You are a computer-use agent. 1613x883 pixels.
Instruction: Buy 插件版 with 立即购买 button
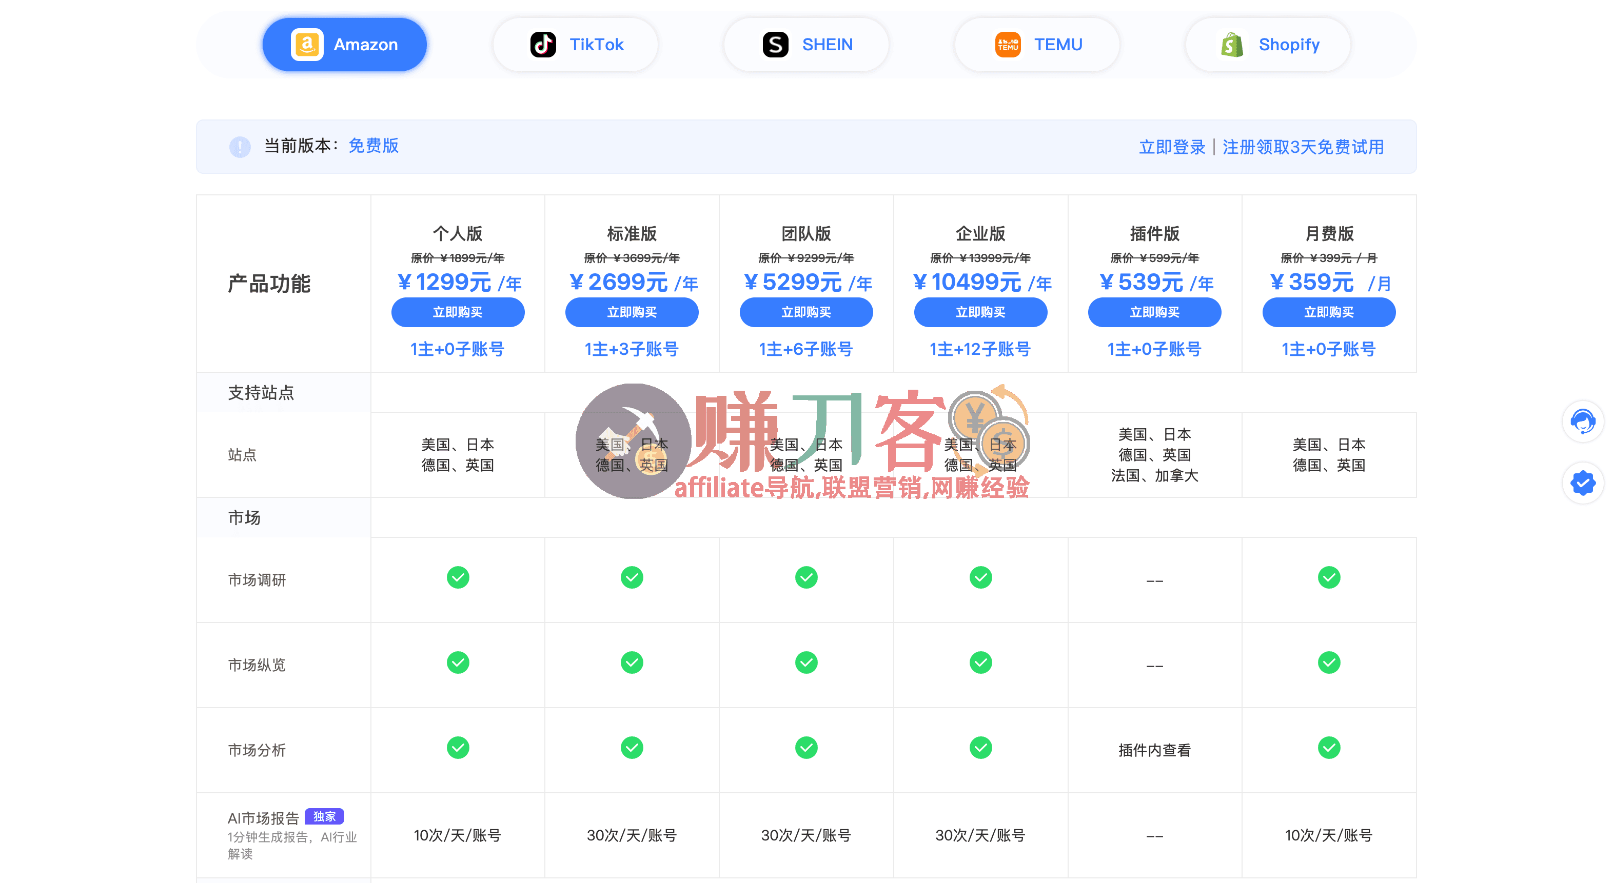[x=1155, y=312]
